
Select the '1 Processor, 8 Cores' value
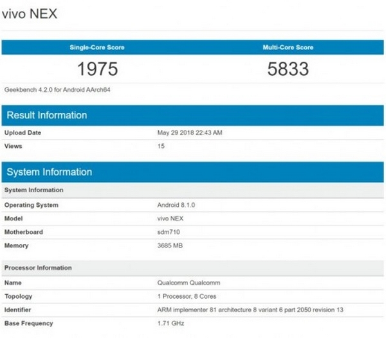[187, 296]
